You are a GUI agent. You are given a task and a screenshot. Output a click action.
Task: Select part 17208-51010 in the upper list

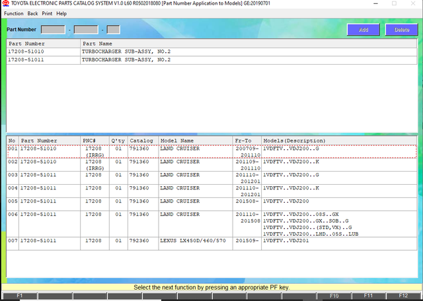coord(26,51)
